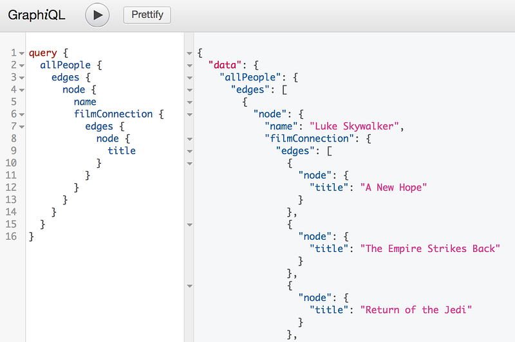Collapse the "data" object in the results

(189, 66)
